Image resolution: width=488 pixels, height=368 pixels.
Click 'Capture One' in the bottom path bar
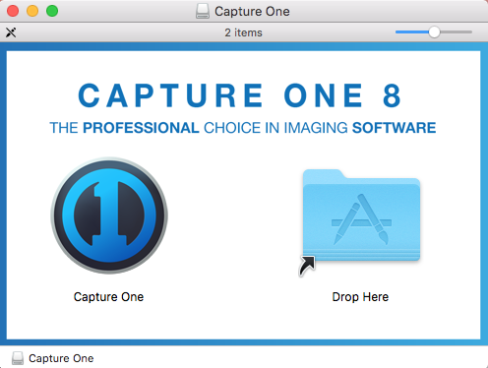click(61, 358)
